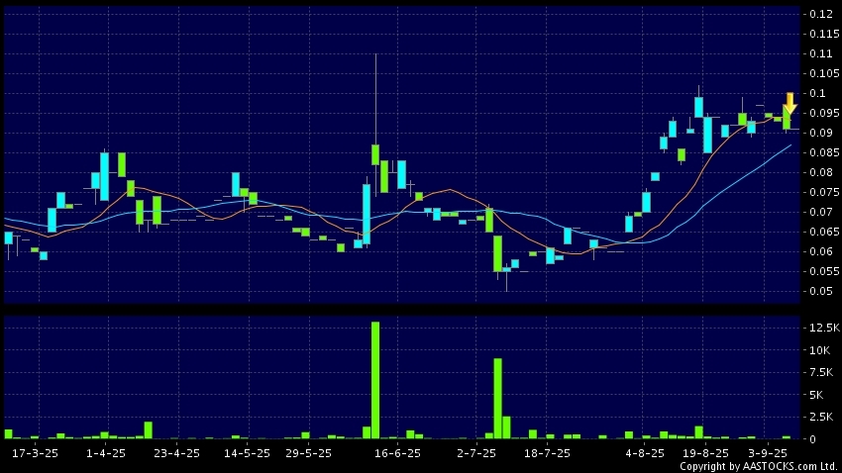Click the 12.5K volume axis label
Image resolution: width=842 pixels, height=473 pixels.
pos(824,328)
